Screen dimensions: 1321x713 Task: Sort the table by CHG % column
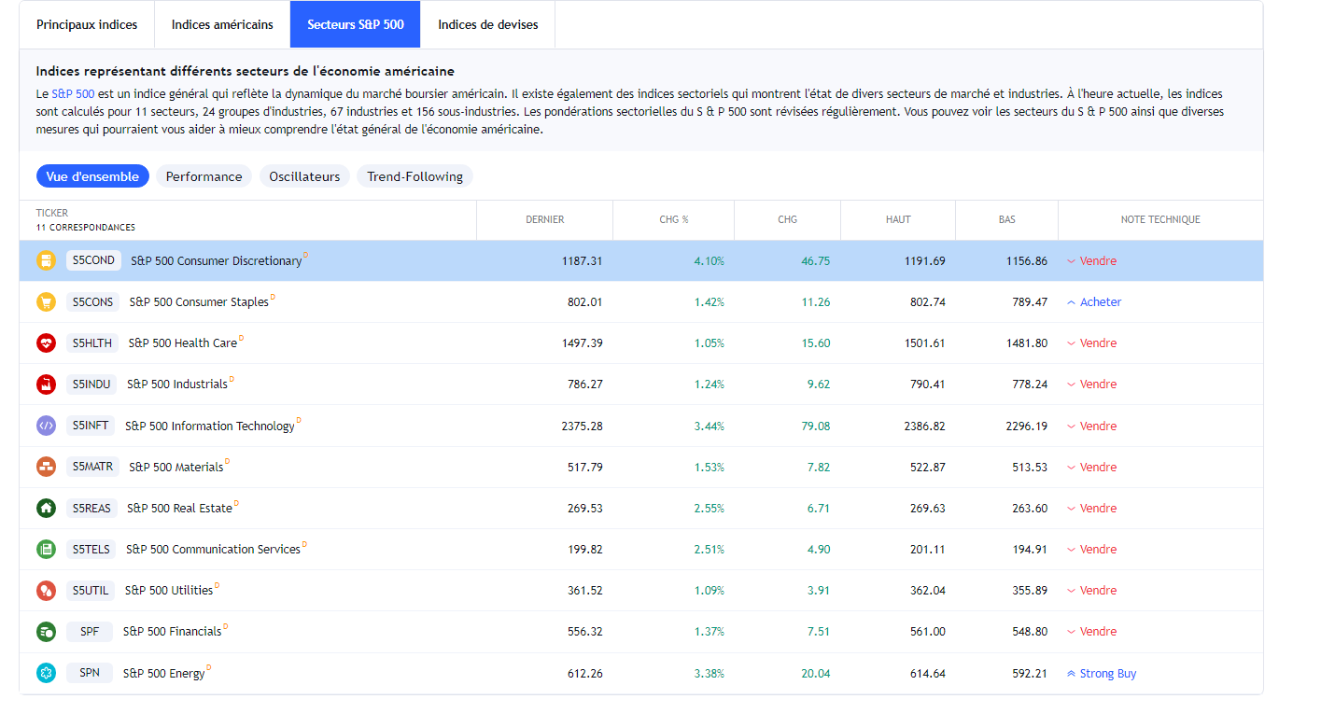(673, 219)
